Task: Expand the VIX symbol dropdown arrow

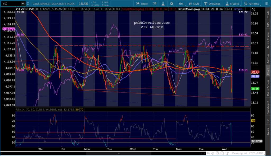Action: coord(23,4)
